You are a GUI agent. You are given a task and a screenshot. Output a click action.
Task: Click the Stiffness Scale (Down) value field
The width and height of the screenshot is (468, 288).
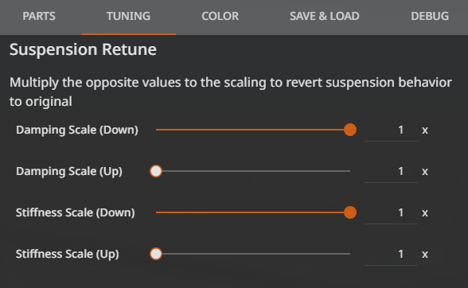pyautogui.click(x=391, y=213)
